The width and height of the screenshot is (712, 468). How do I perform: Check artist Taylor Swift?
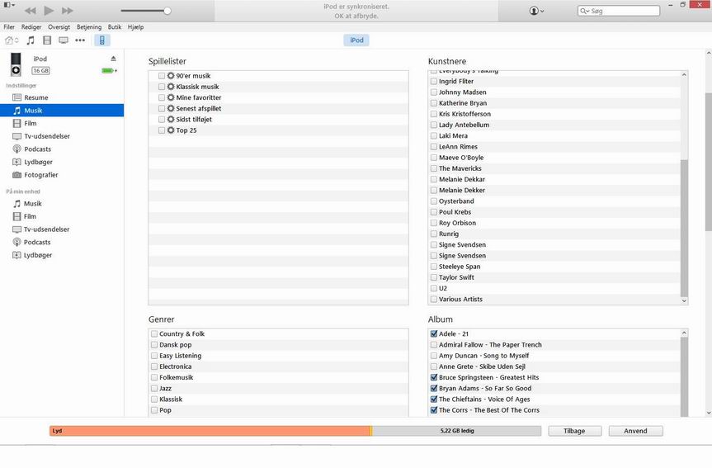[x=434, y=277]
